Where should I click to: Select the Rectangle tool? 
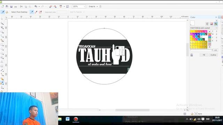[2, 45]
